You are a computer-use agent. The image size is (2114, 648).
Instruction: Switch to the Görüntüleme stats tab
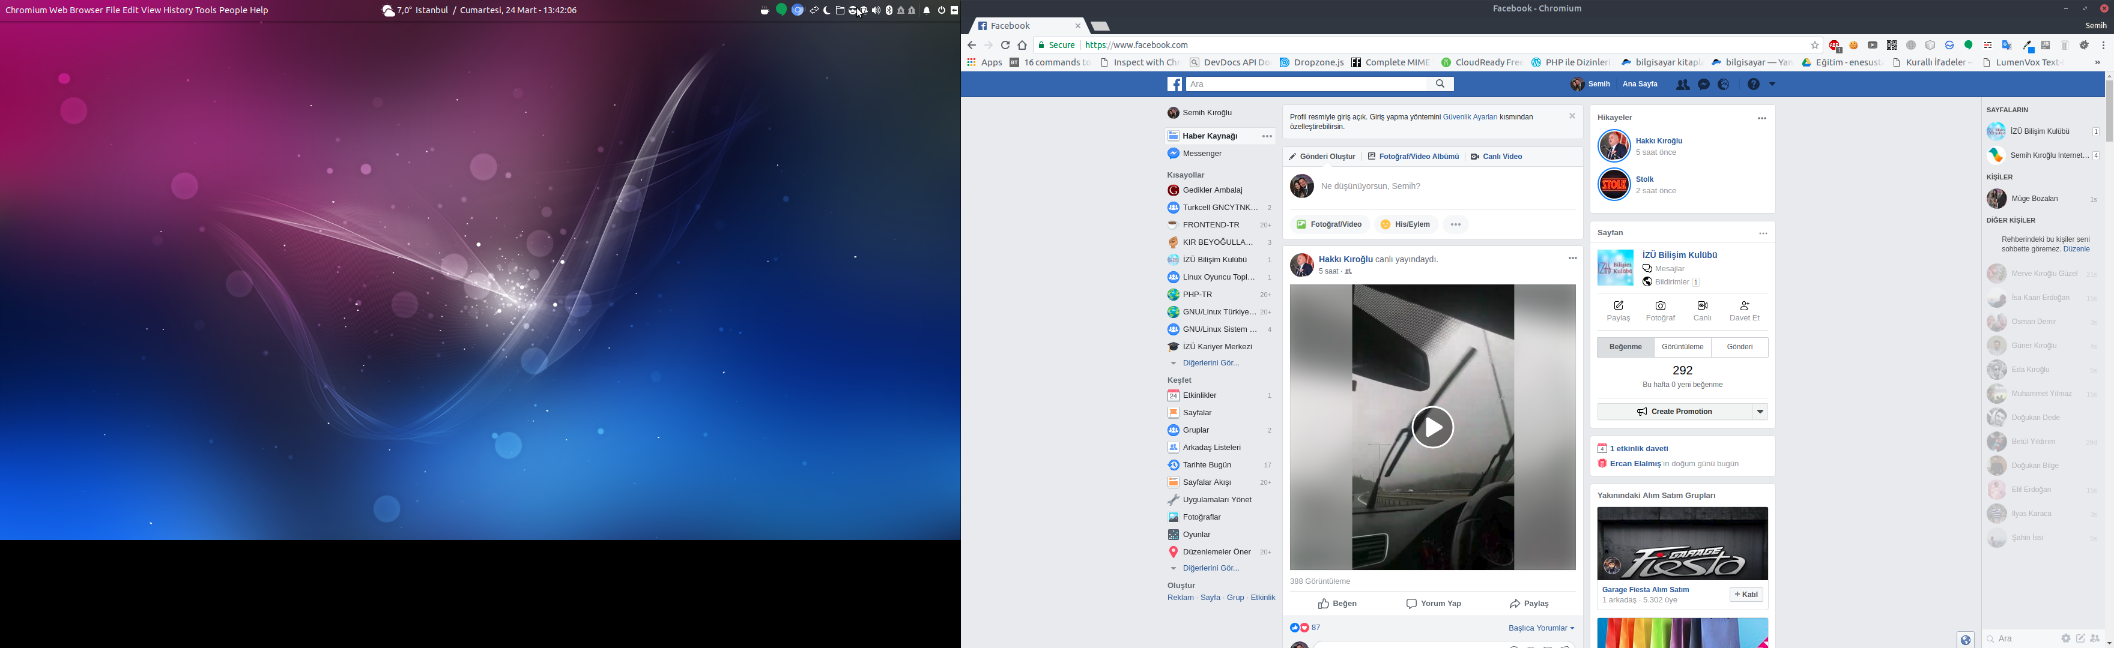(1682, 347)
